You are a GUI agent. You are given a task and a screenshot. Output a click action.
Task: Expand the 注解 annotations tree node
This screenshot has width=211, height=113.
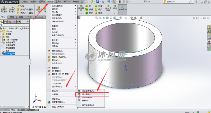(x=1, y=37)
